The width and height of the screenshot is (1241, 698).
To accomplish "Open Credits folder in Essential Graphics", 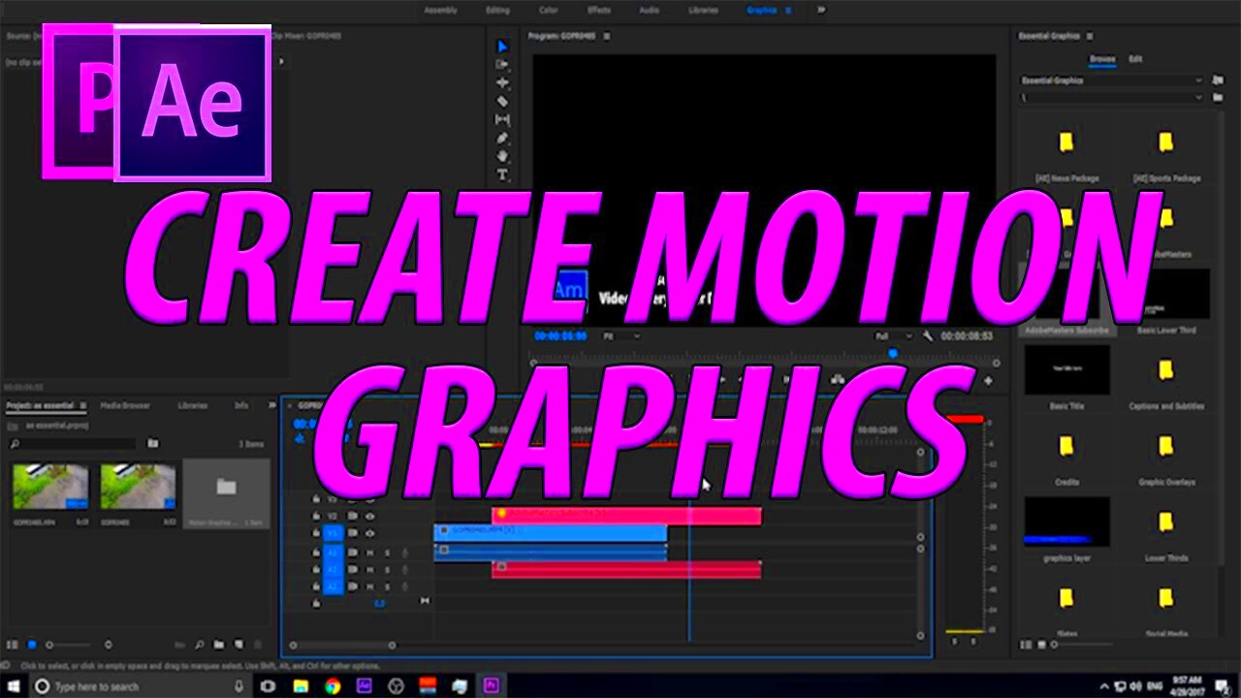I will [1066, 446].
